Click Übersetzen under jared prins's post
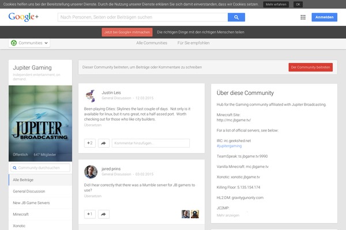The height and width of the screenshot is (230, 346). point(93,196)
